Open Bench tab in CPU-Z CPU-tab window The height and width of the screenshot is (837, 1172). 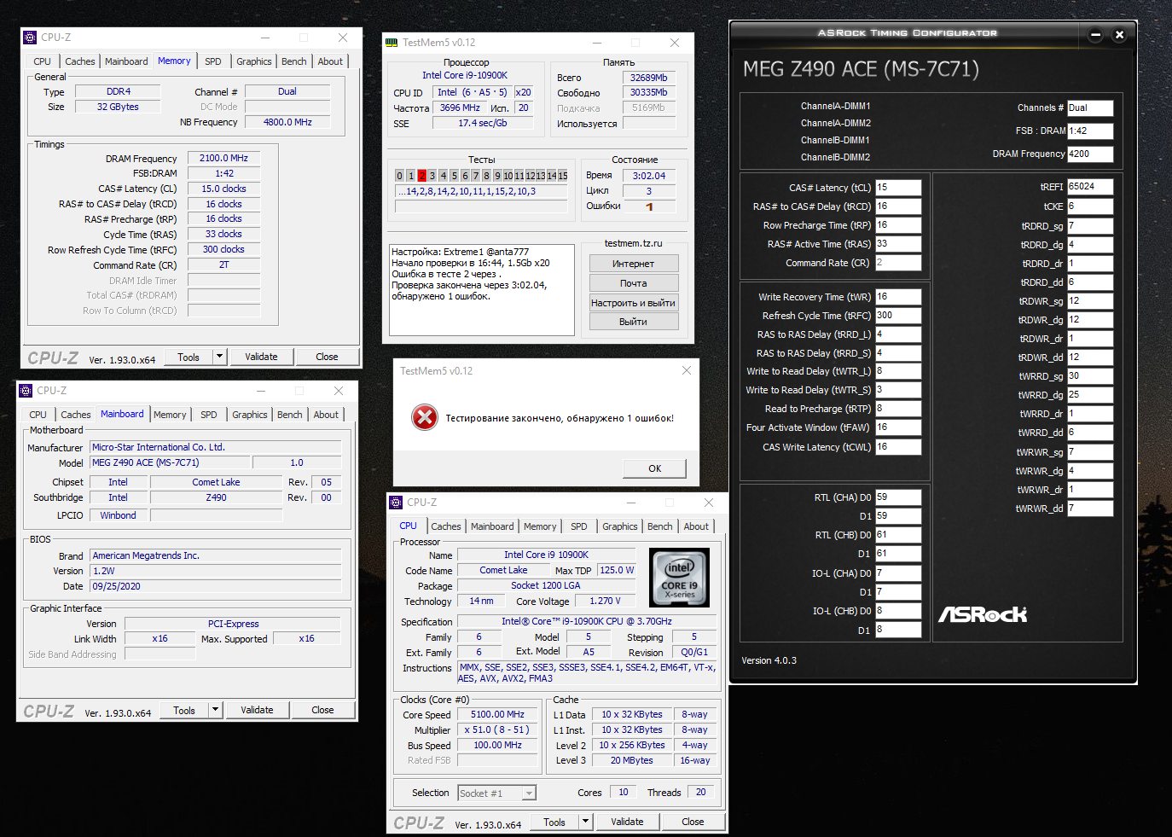click(x=660, y=526)
